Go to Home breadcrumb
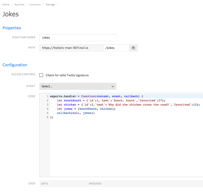The height and width of the screenshot is (196, 203). coord(6,4)
